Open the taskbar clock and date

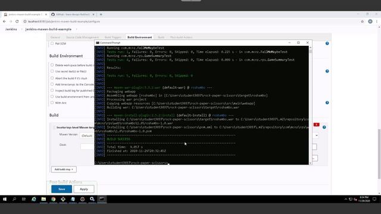tap(364, 199)
